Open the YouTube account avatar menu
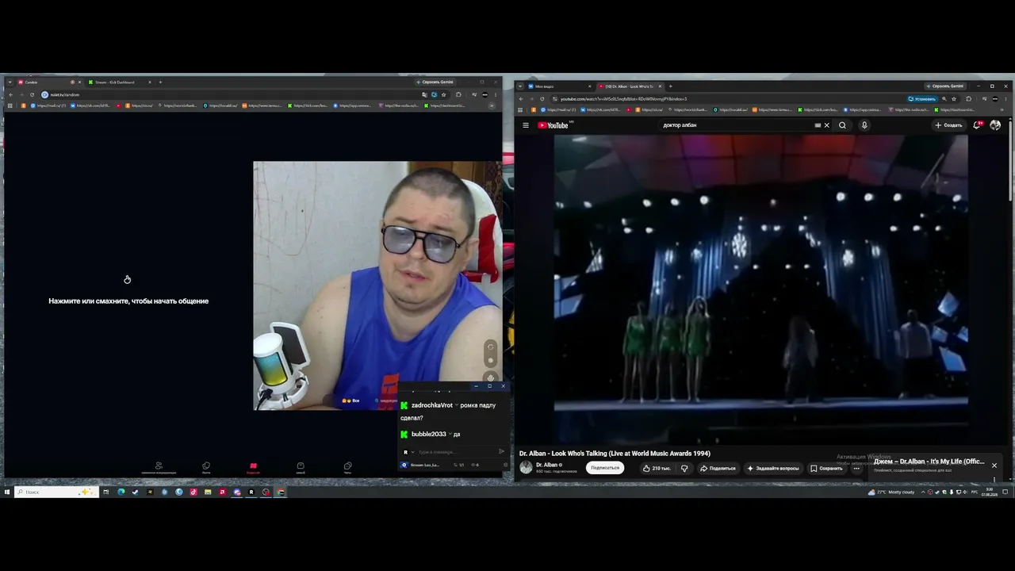 tap(995, 125)
